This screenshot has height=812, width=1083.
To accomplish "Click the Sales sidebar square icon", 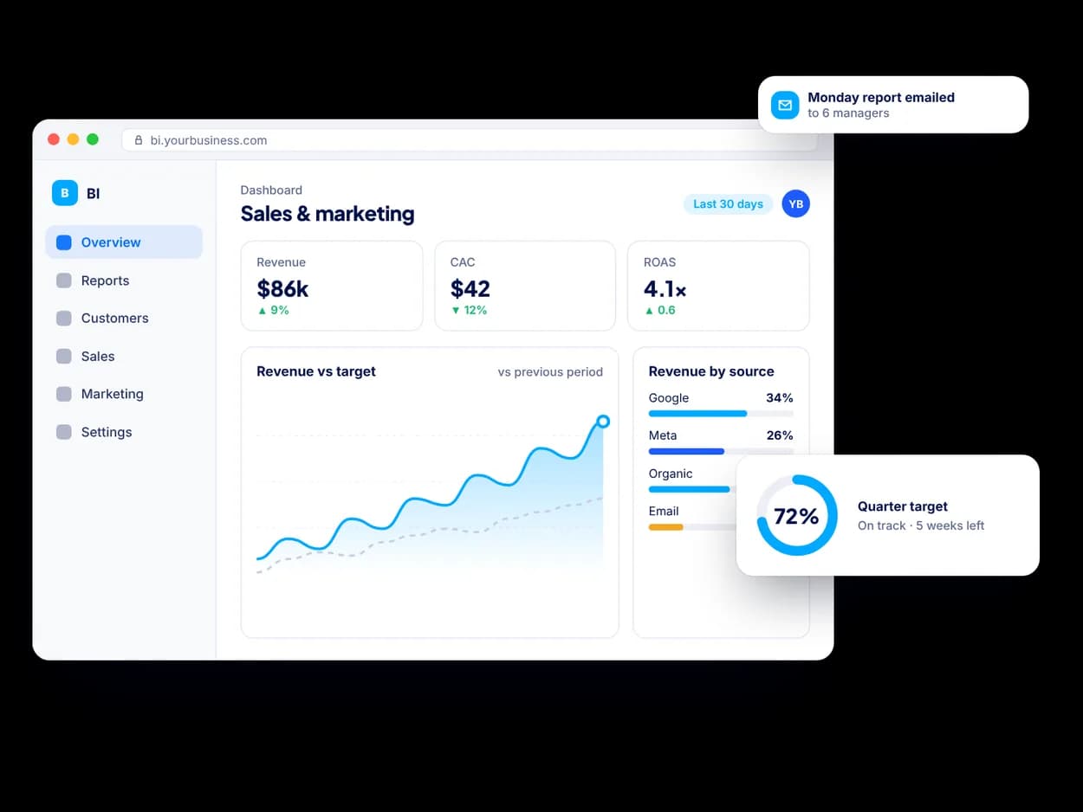I will (x=64, y=357).
